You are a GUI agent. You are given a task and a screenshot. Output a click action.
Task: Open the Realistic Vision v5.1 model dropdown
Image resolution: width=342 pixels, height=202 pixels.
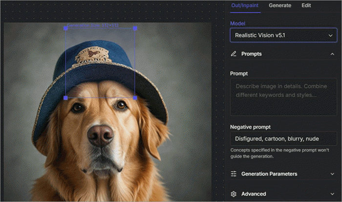tap(283, 36)
